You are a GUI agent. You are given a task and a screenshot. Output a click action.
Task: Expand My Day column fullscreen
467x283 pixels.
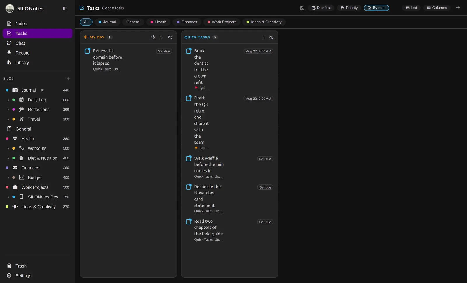pyautogui.click(x=162, y=37)
